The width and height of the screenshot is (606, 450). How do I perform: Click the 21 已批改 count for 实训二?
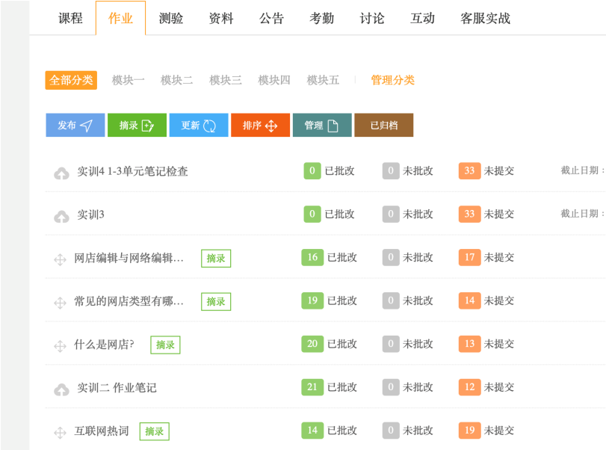coord(312,387)
